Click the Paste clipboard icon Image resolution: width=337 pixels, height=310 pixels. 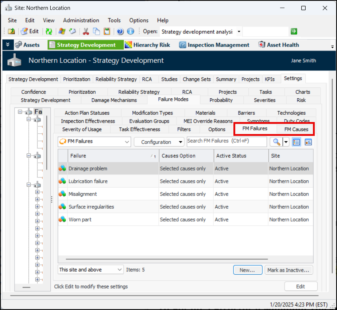coord(107,32)
